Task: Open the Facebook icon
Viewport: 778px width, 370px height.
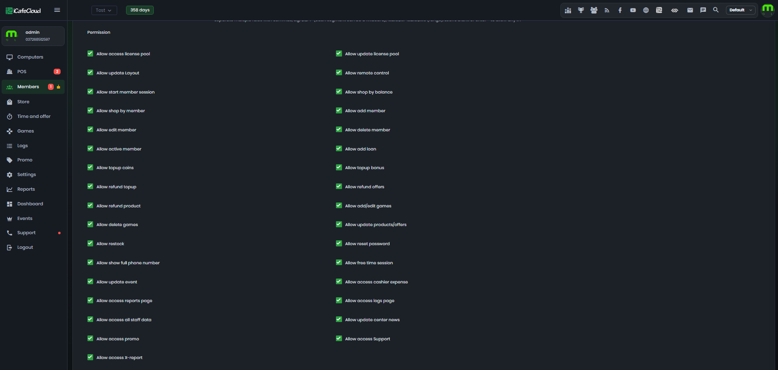Action: click(x=620, y=10)
